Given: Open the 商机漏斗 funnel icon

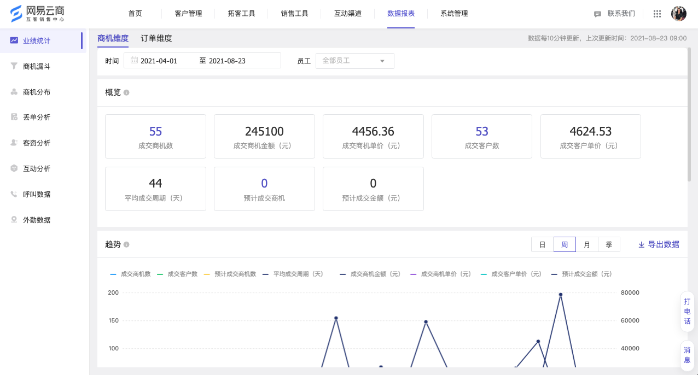Looking at the screenshot, I should (x=14, y=66).
